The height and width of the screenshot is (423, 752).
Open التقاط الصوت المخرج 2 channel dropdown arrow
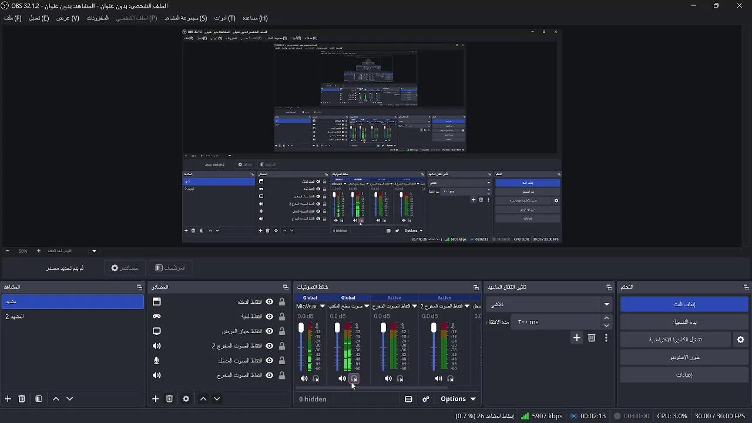pyautogui.click(x=467, y=306)
